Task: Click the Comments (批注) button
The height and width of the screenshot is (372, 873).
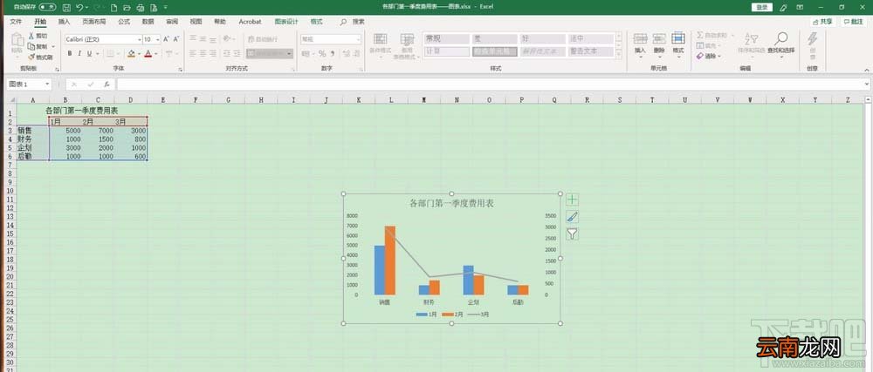Action: pyautogui.click(x=853, y=22)
